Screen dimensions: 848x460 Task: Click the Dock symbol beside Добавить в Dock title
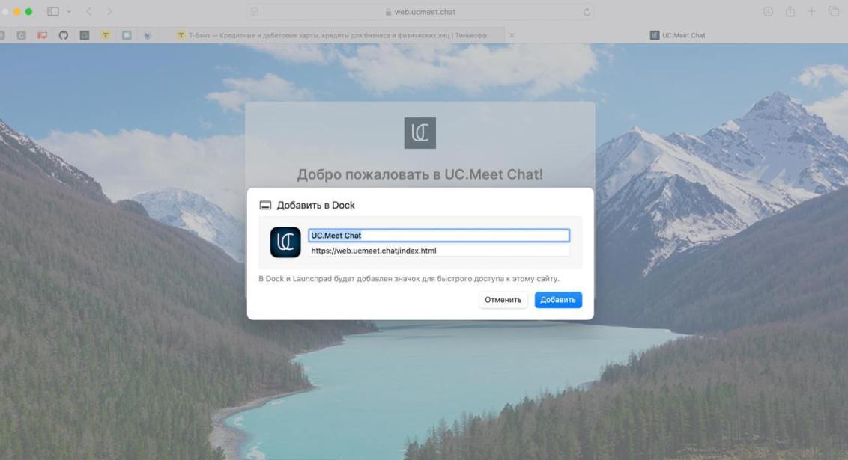point(266,204)
